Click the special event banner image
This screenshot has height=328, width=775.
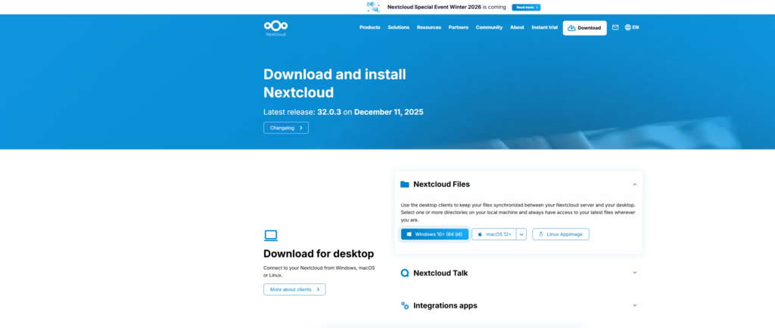click(373, 7)
